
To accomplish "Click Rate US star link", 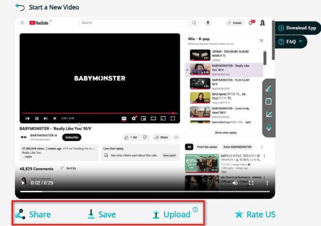I will click(255, 214).
